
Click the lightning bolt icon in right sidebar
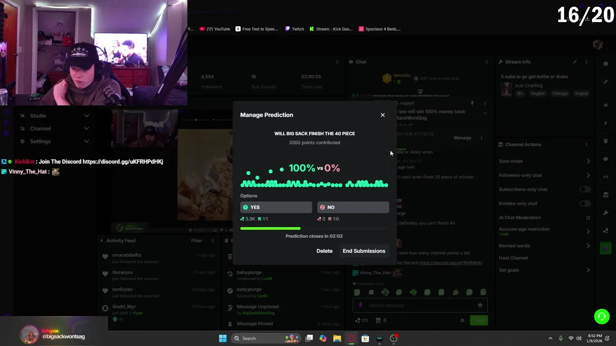[606, 124]
